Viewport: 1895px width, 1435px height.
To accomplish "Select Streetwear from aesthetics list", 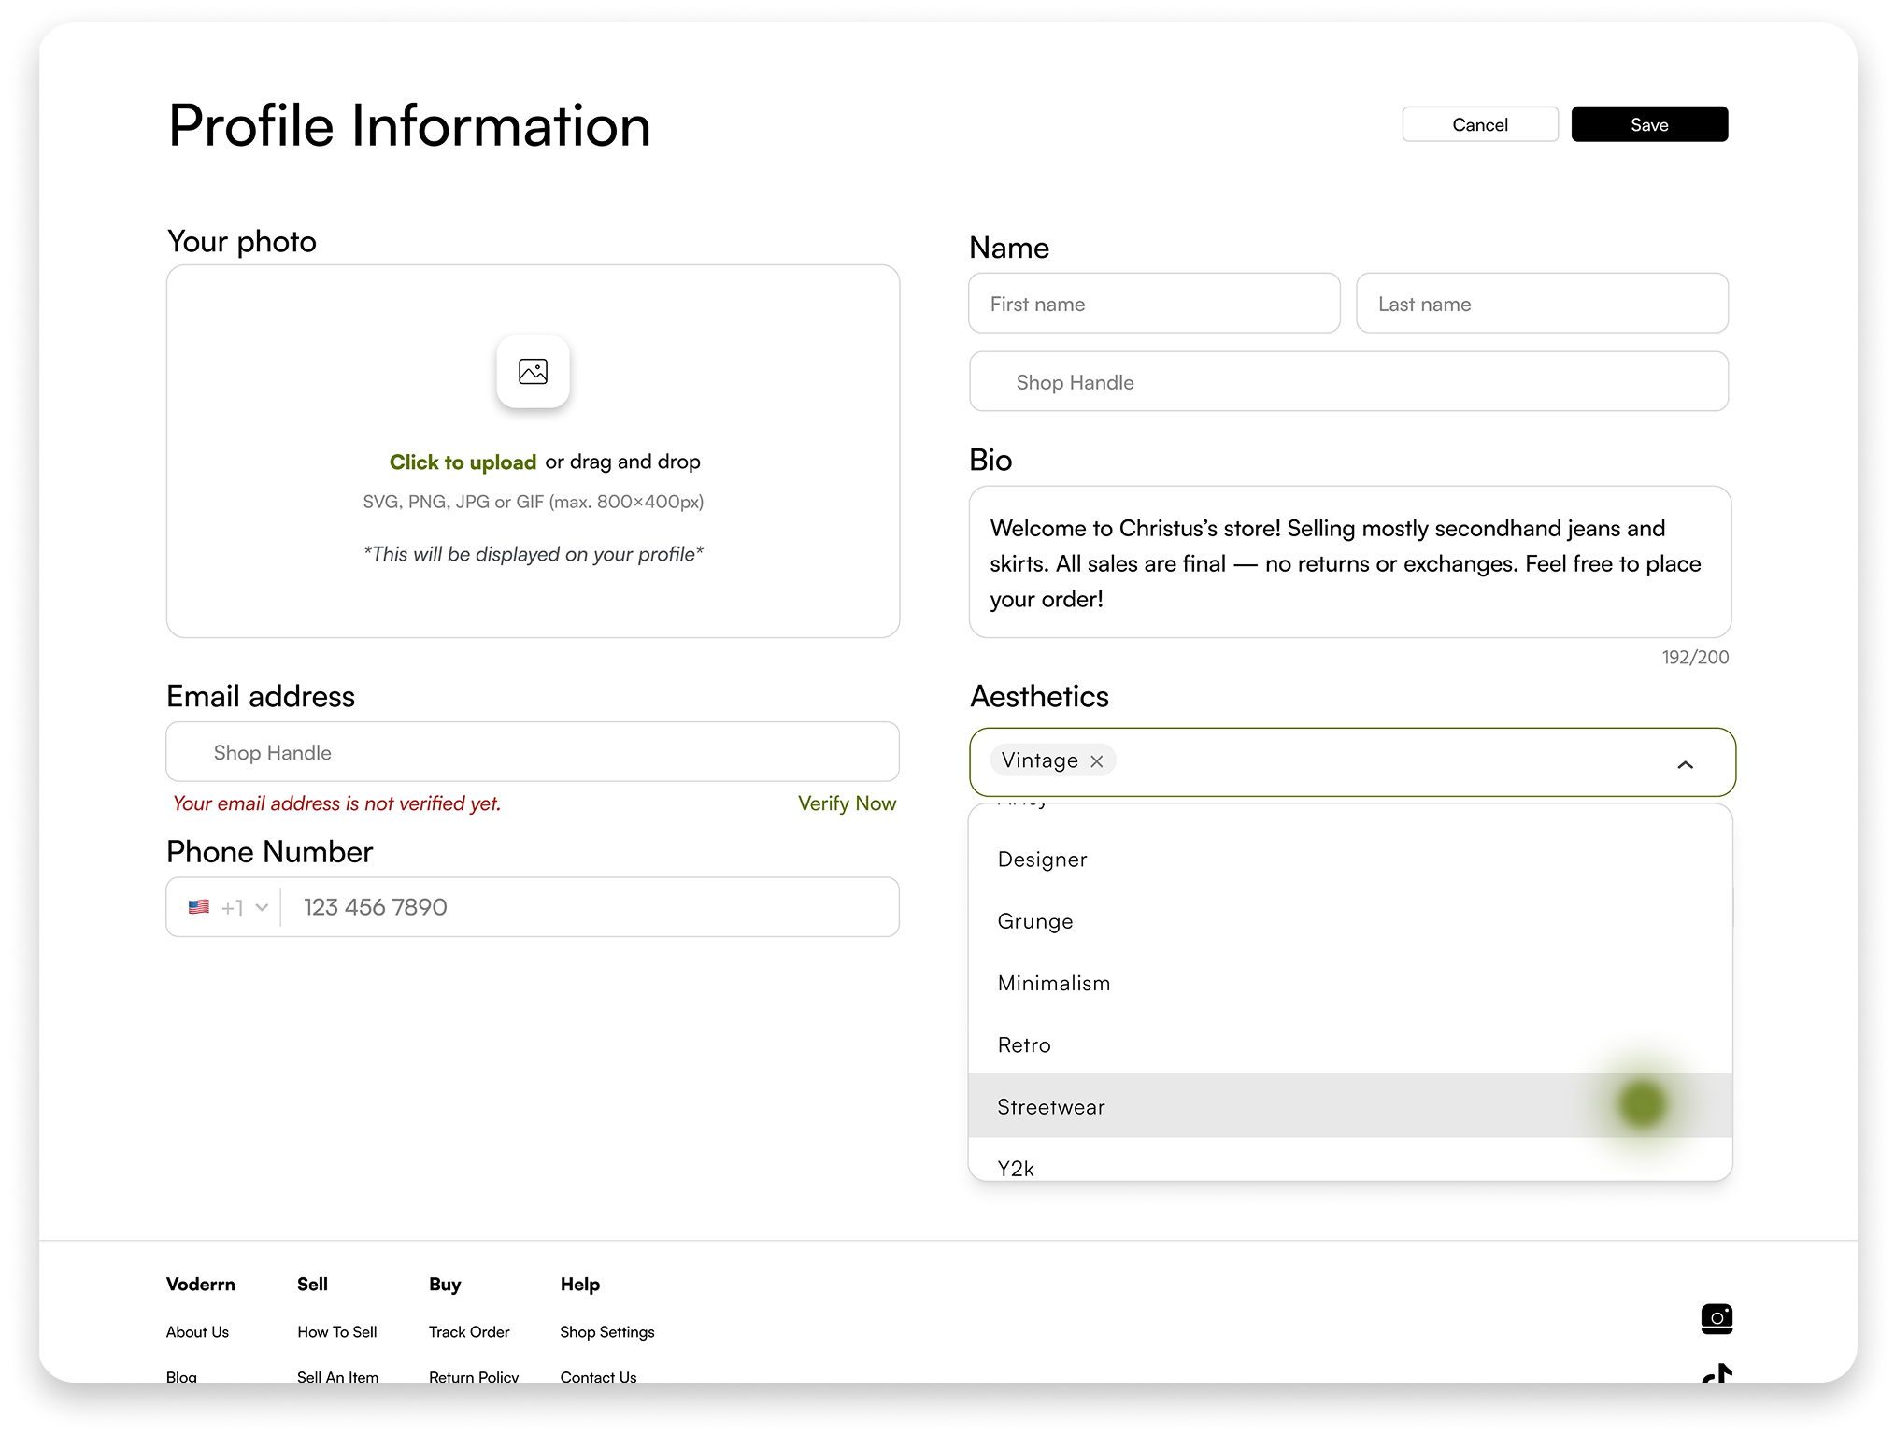I will pos(1051,1107).
